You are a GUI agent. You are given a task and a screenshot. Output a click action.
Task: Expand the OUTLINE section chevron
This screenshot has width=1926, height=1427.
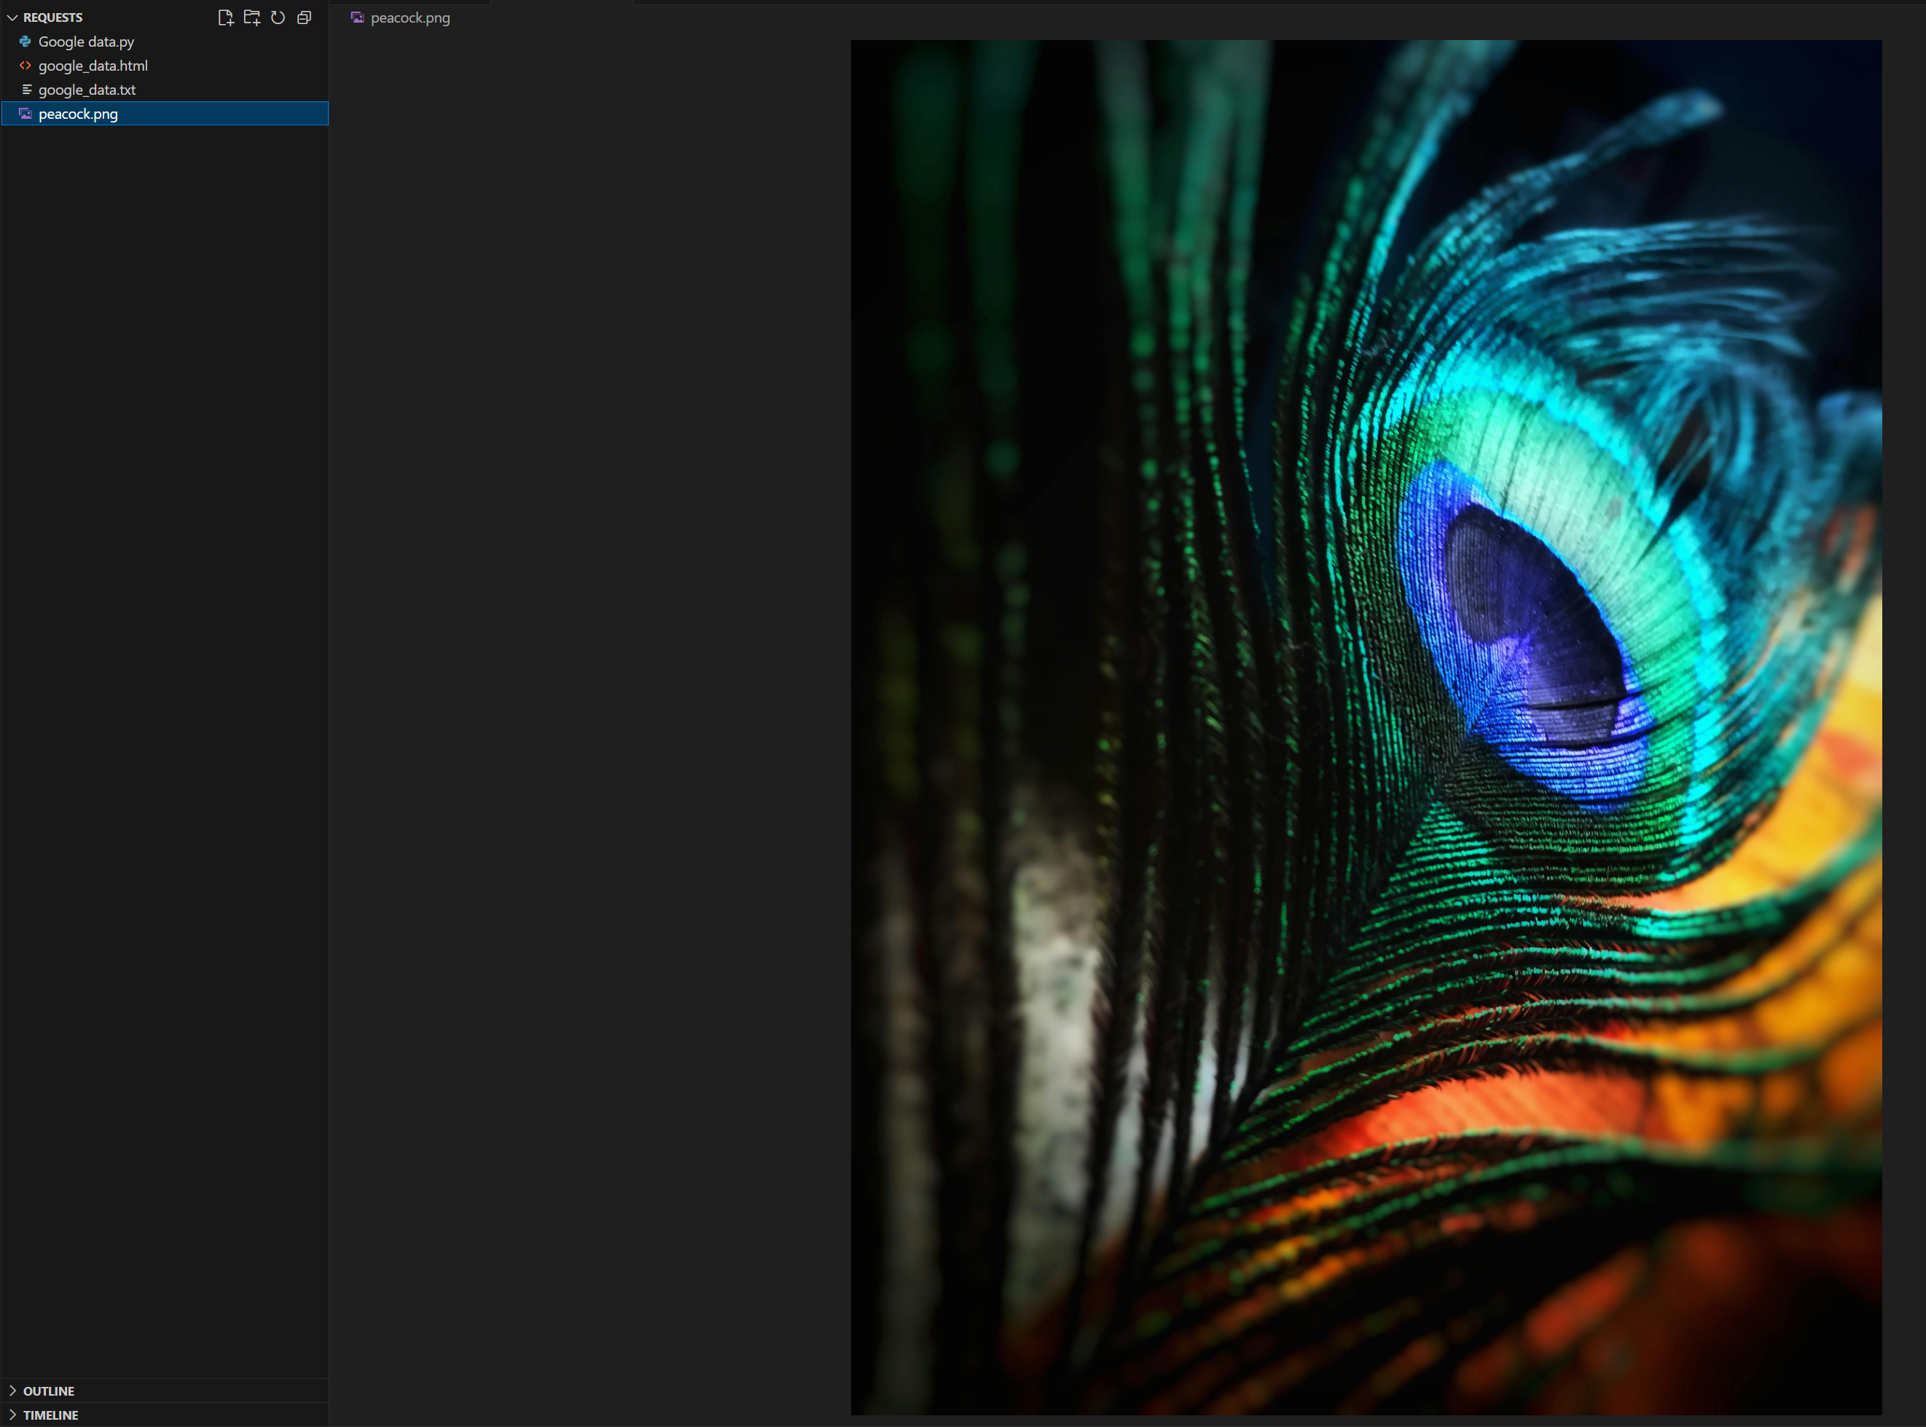click(x=12, y=1391)
